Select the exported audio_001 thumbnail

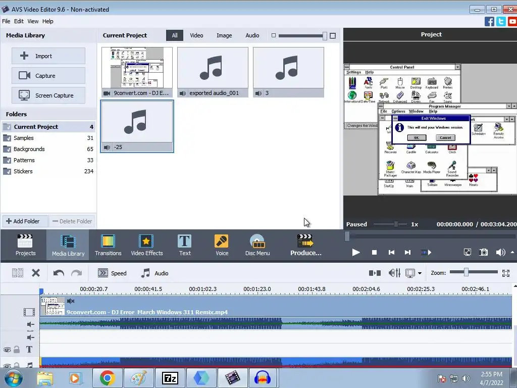(x=213, y=72)
